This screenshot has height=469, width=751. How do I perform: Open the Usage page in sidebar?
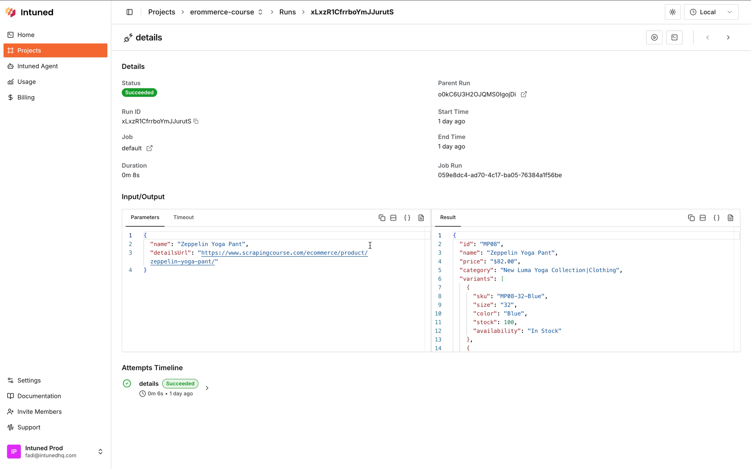click(x=26, y=82)
